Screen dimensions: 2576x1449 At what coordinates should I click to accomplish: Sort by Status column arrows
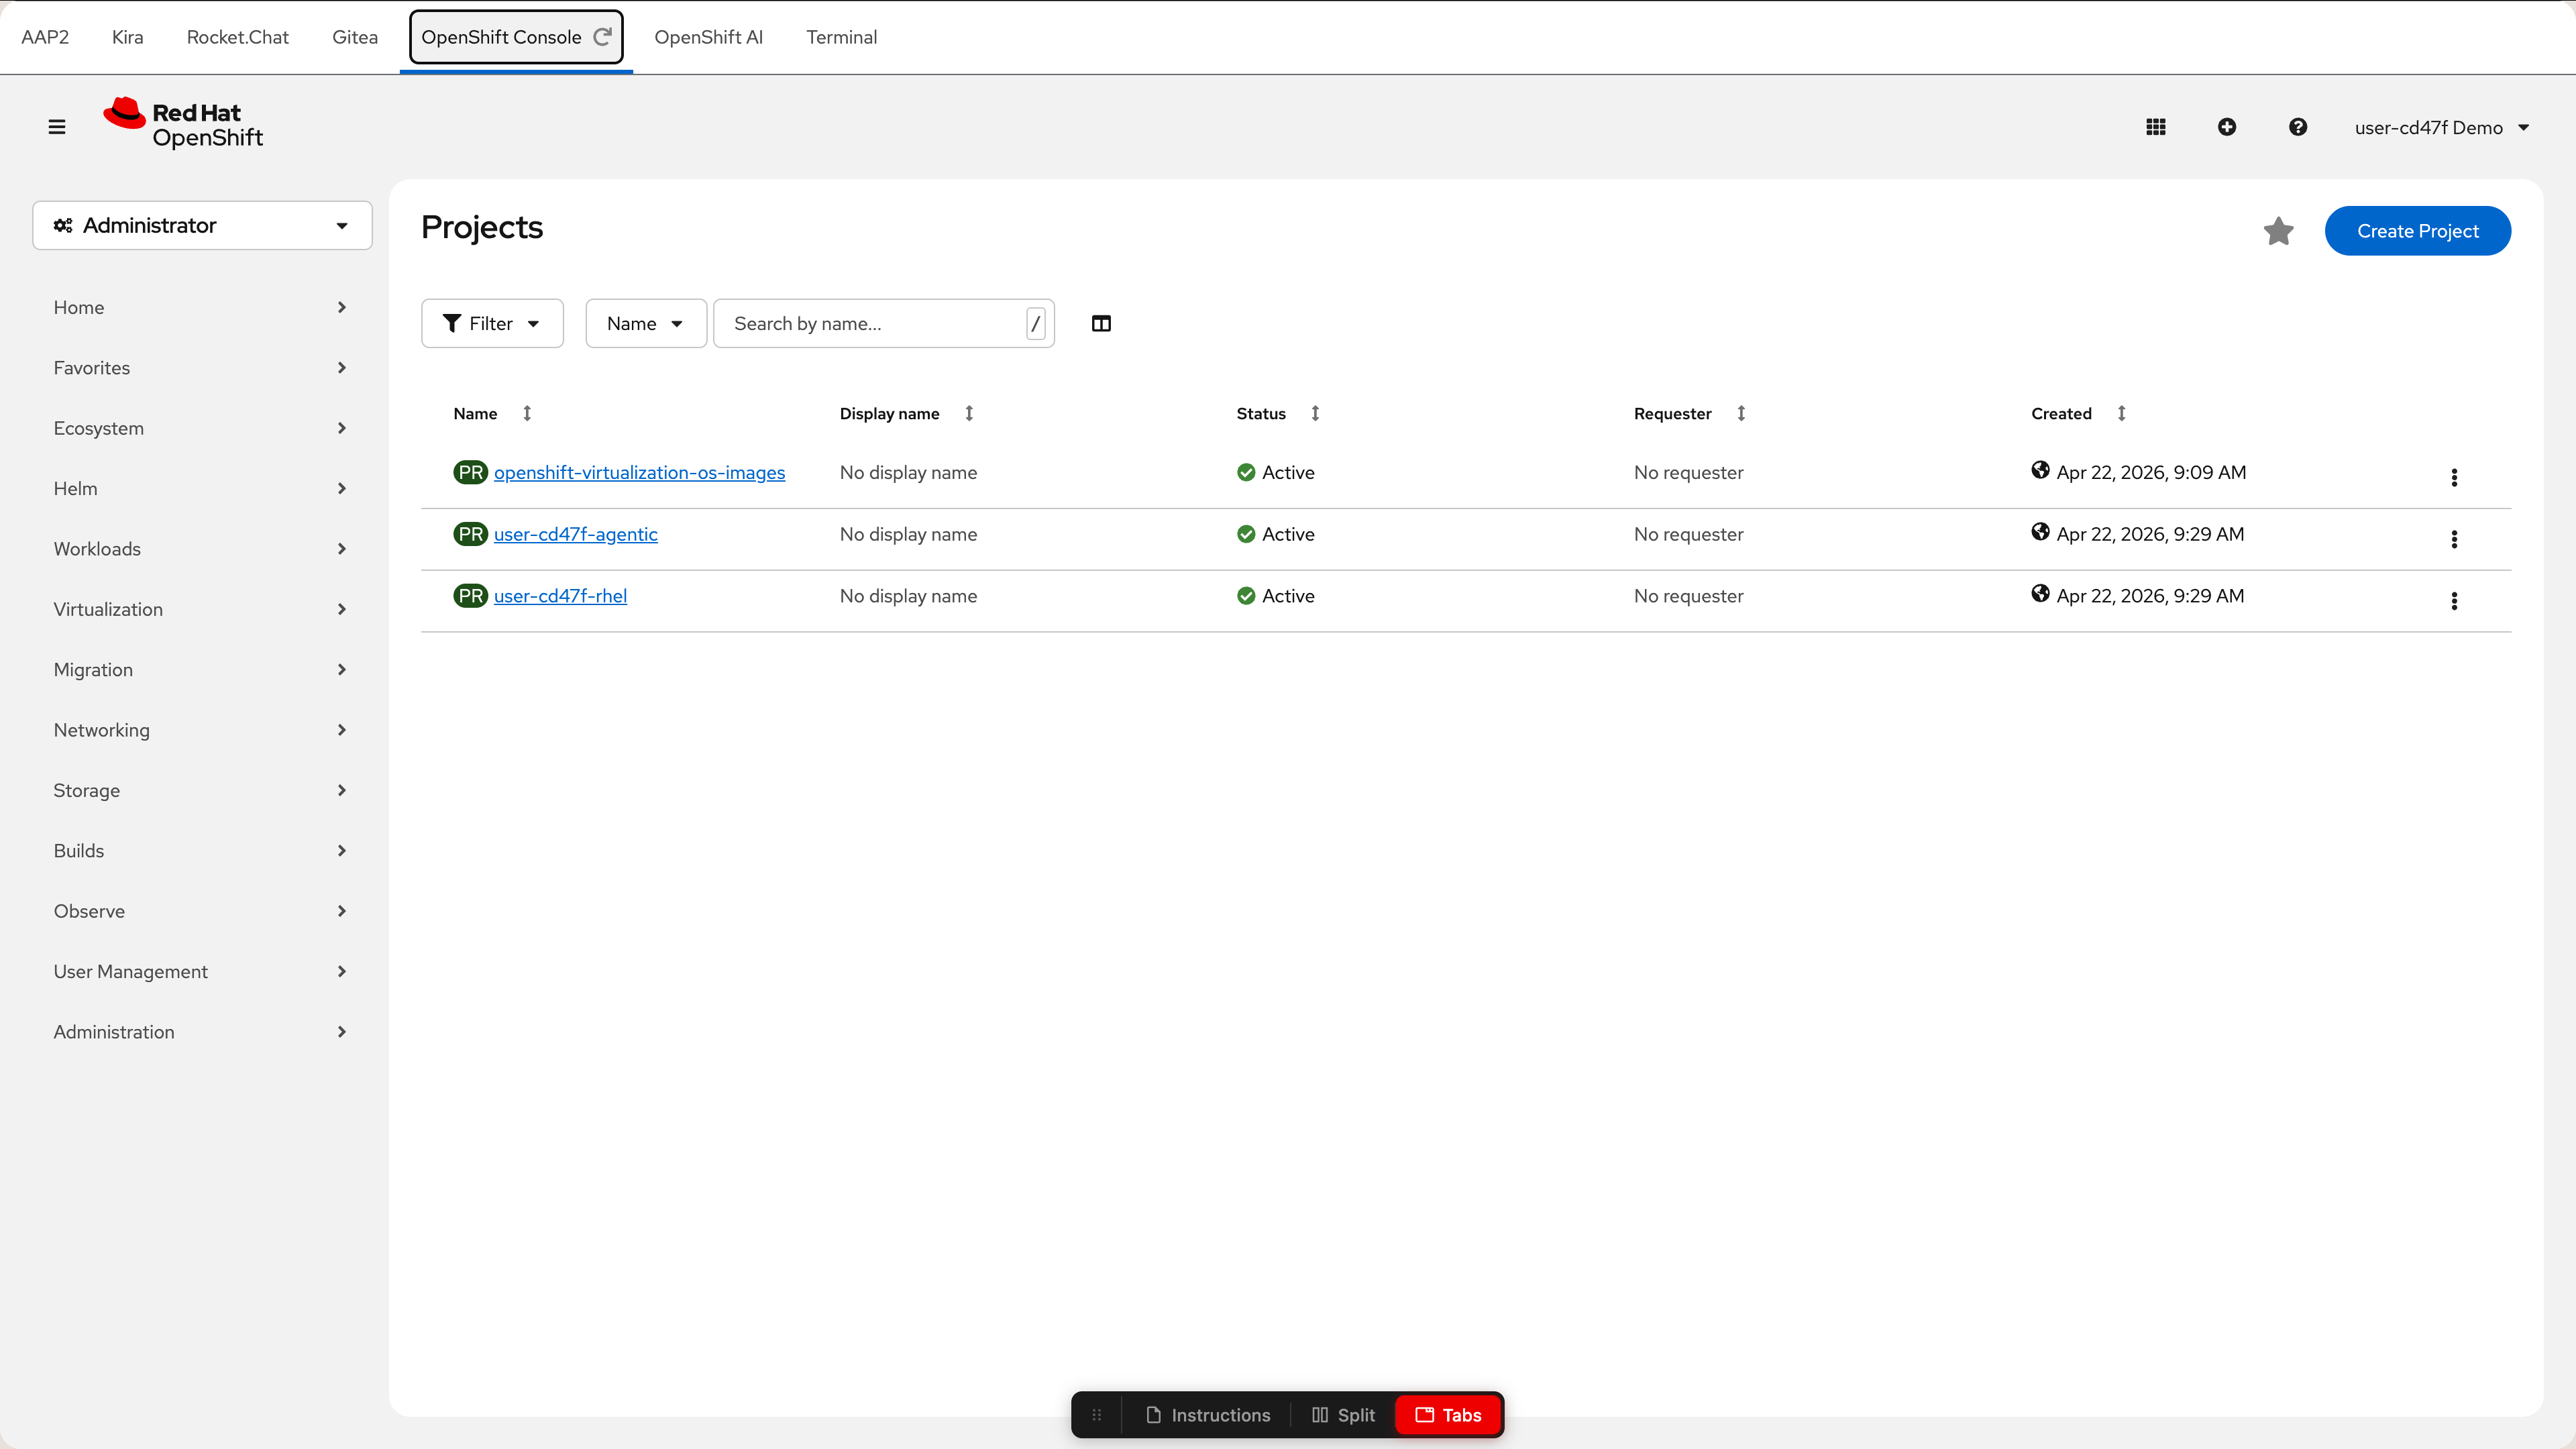pos(1315,413)
